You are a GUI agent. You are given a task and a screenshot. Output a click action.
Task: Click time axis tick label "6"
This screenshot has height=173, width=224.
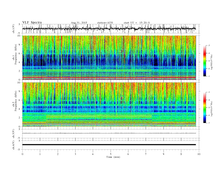coord(128,154)
